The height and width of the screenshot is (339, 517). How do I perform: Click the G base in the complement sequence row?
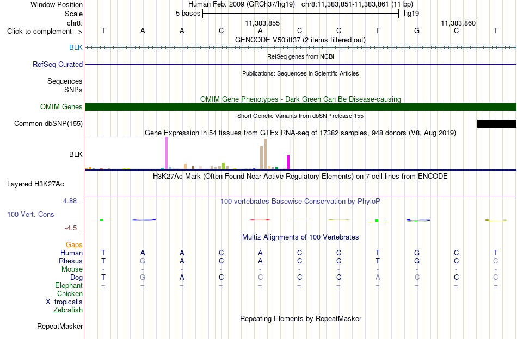click(417, 30)
